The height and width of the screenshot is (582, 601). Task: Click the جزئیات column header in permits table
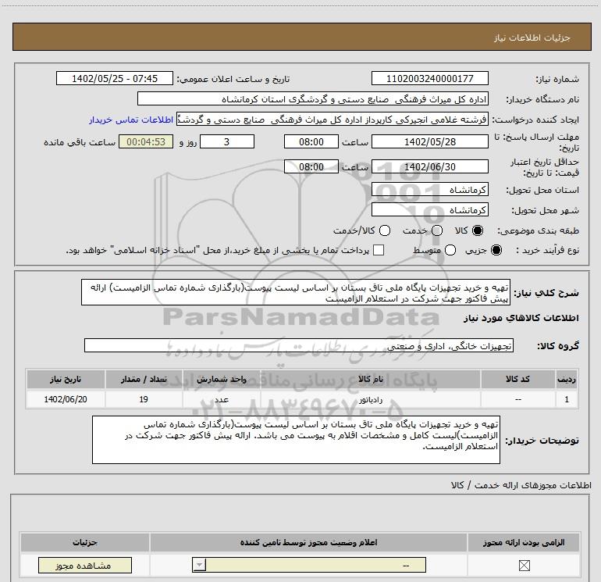(85, 542)
